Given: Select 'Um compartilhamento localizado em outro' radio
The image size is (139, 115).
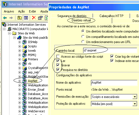Looking at the screenshot, I should tap(83, 37).
